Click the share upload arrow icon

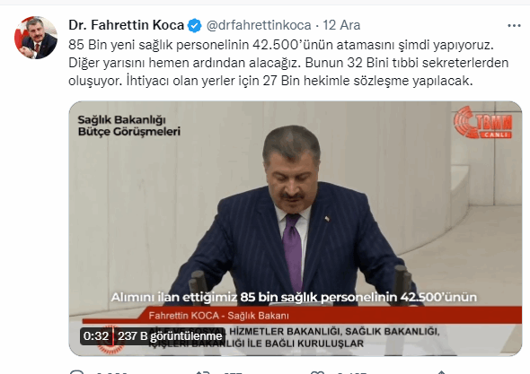coord(441,372)
